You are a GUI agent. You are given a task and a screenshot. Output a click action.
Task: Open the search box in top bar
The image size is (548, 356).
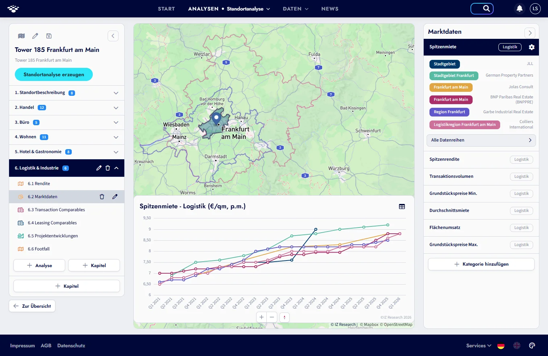pyautogui.click(x=482, y=8)
